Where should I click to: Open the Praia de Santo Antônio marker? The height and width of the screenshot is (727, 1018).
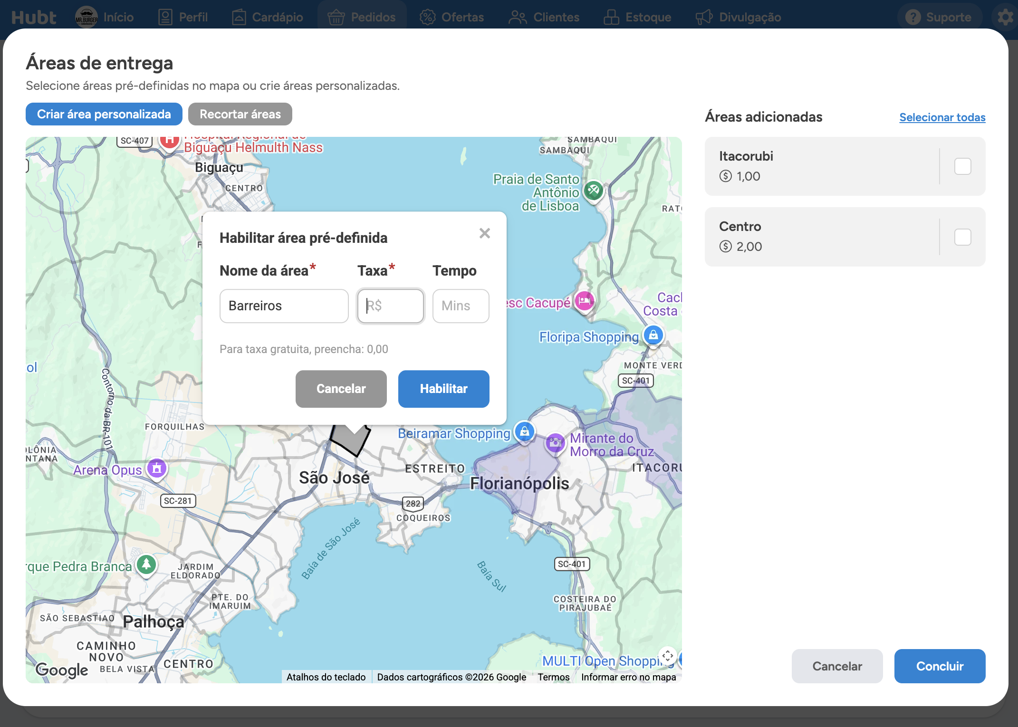coord(593,191)
